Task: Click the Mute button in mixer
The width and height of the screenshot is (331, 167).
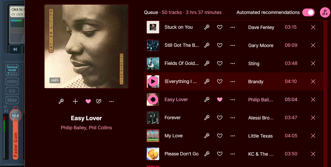Action: click(x=12, y=100)
